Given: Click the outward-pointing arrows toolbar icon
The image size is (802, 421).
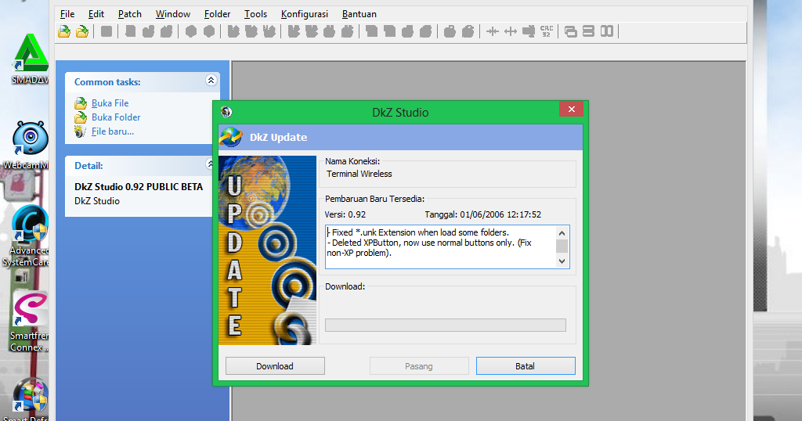Looking at the screenshot, I should pyautogui.click(x=511, y=31).
